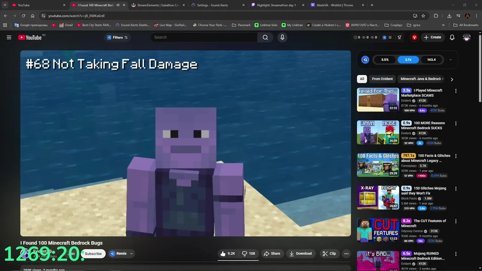Click the page vertical scrollbar
Image resolution: width=482 pixels, height=271 pixels.
pyautogui.click(x=480, y=68)
